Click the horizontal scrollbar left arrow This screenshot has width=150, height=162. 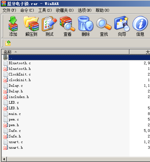pos(4,159)
